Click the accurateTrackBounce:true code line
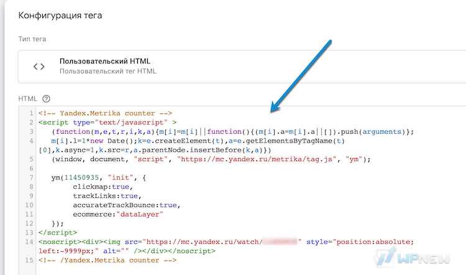466x275 pixels. pos(127,205)
